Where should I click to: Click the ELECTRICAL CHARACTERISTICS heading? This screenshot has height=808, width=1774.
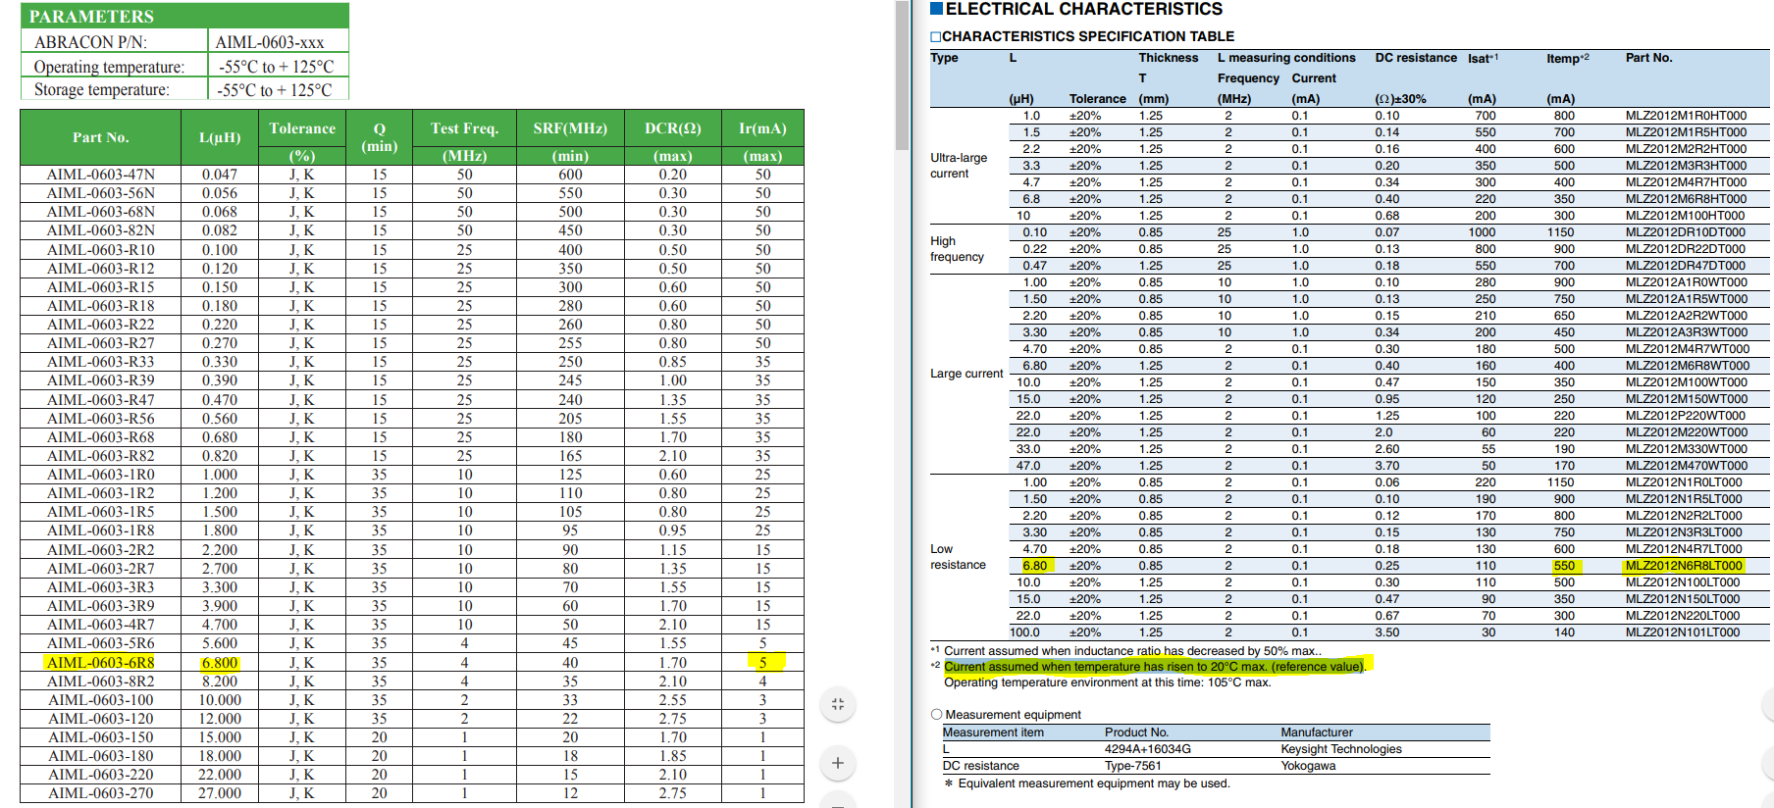(1083, 9)
